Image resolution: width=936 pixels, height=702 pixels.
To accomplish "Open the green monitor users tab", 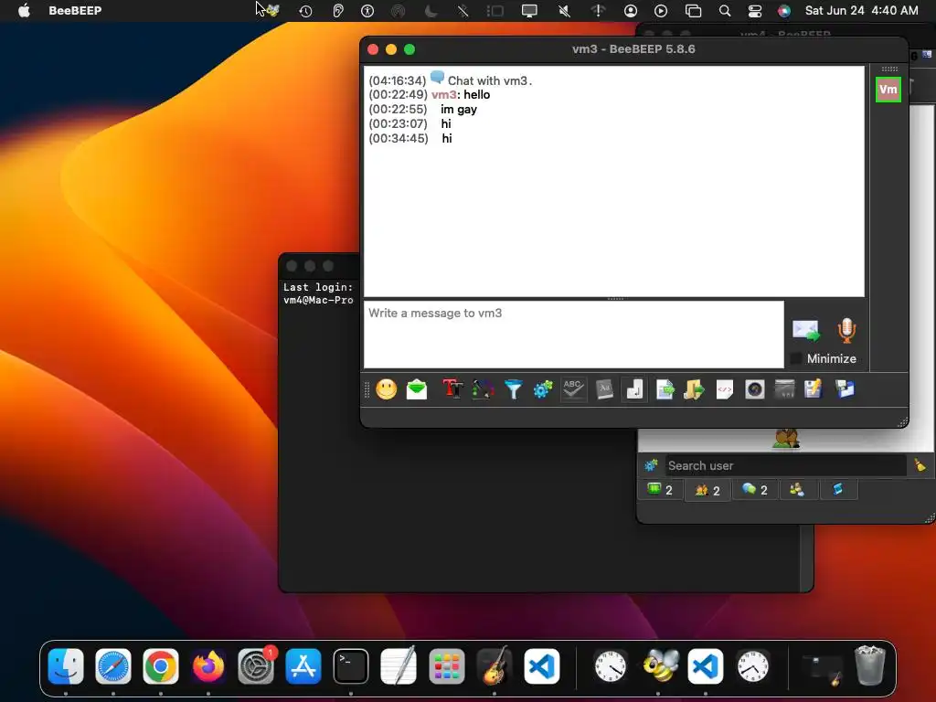I will click(x=660, y=490).
